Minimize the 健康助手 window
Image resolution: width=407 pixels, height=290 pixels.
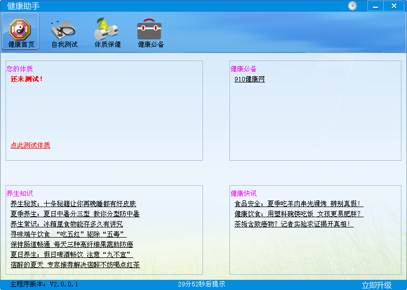click(375, 6)
